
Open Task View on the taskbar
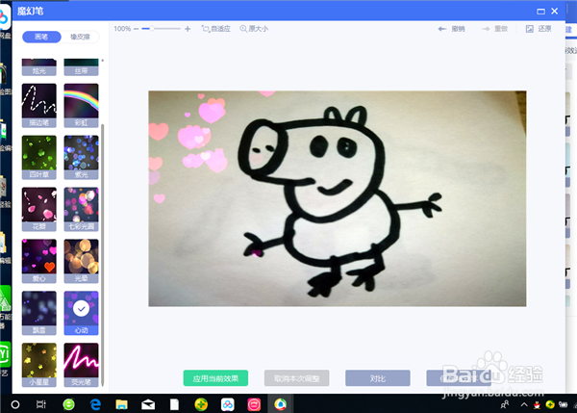click(41, 404)
